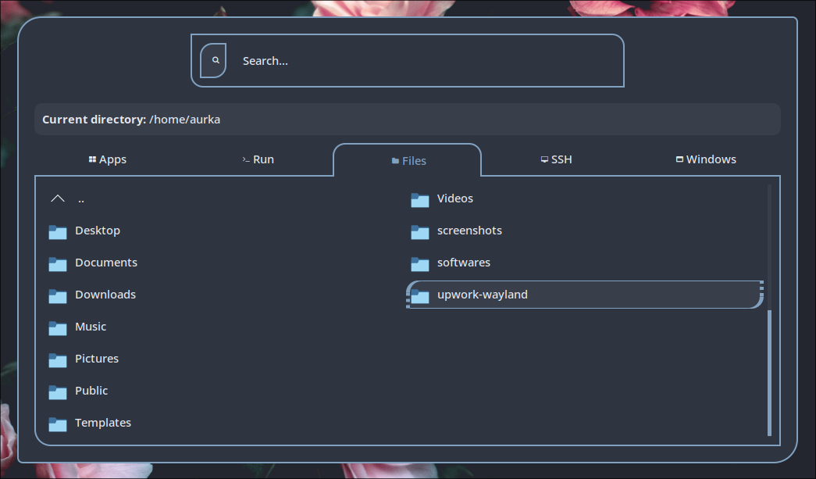Switch to the Apps tab
Image resolution: width=816 pixels, height=479 pixels.
tap(108, 159)
